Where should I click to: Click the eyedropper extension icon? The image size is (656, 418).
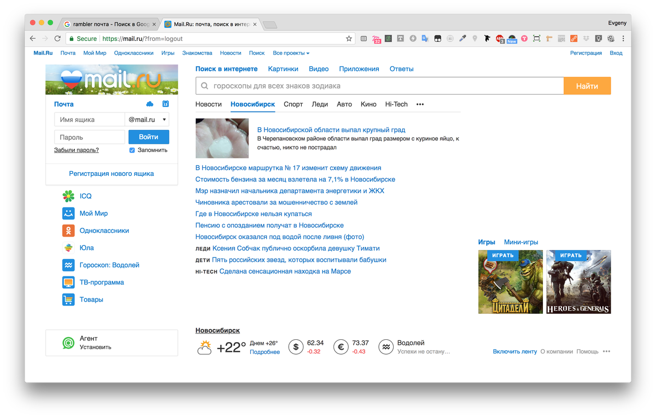[462, 38]
